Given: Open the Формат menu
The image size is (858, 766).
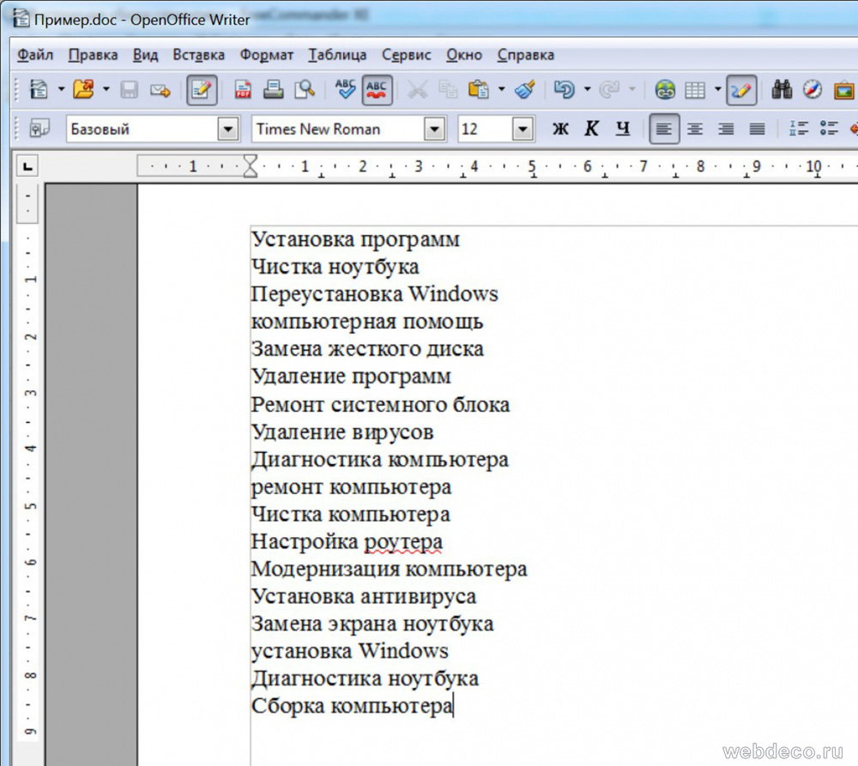Looking at the screenshot, I should 266,55.
